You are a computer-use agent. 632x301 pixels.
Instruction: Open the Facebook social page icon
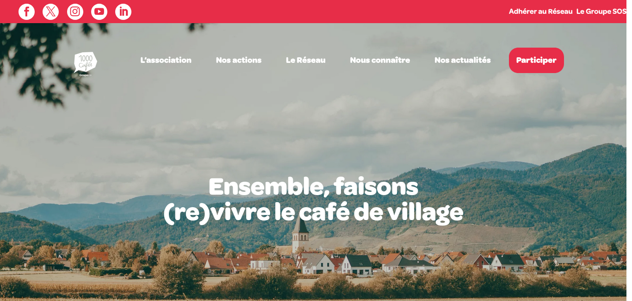[26, 12]
